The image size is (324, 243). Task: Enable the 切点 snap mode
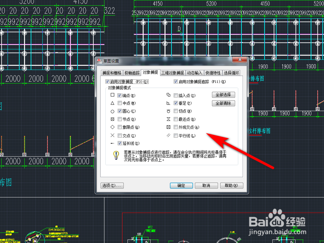176,111
